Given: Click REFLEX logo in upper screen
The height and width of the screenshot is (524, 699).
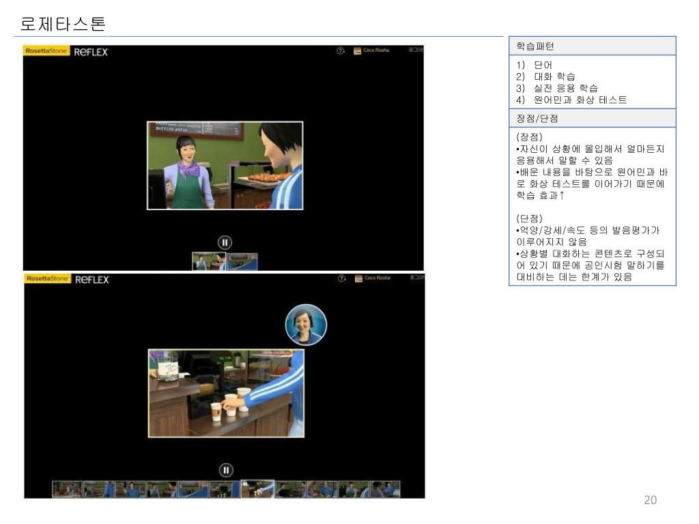Looking at the screenshot, I should click(91, 52).
